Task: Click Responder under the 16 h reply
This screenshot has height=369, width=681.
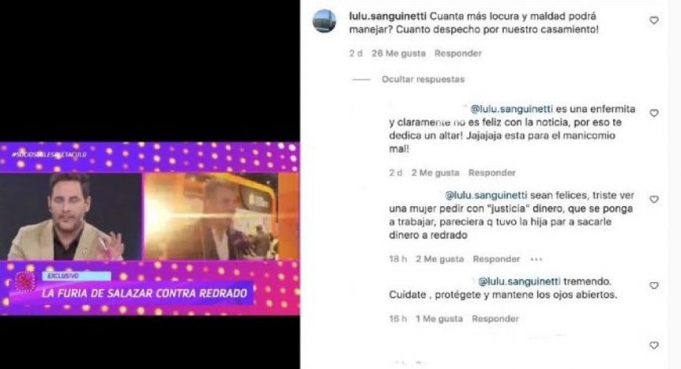Action: pyautogui.click(x=495, y=319)
